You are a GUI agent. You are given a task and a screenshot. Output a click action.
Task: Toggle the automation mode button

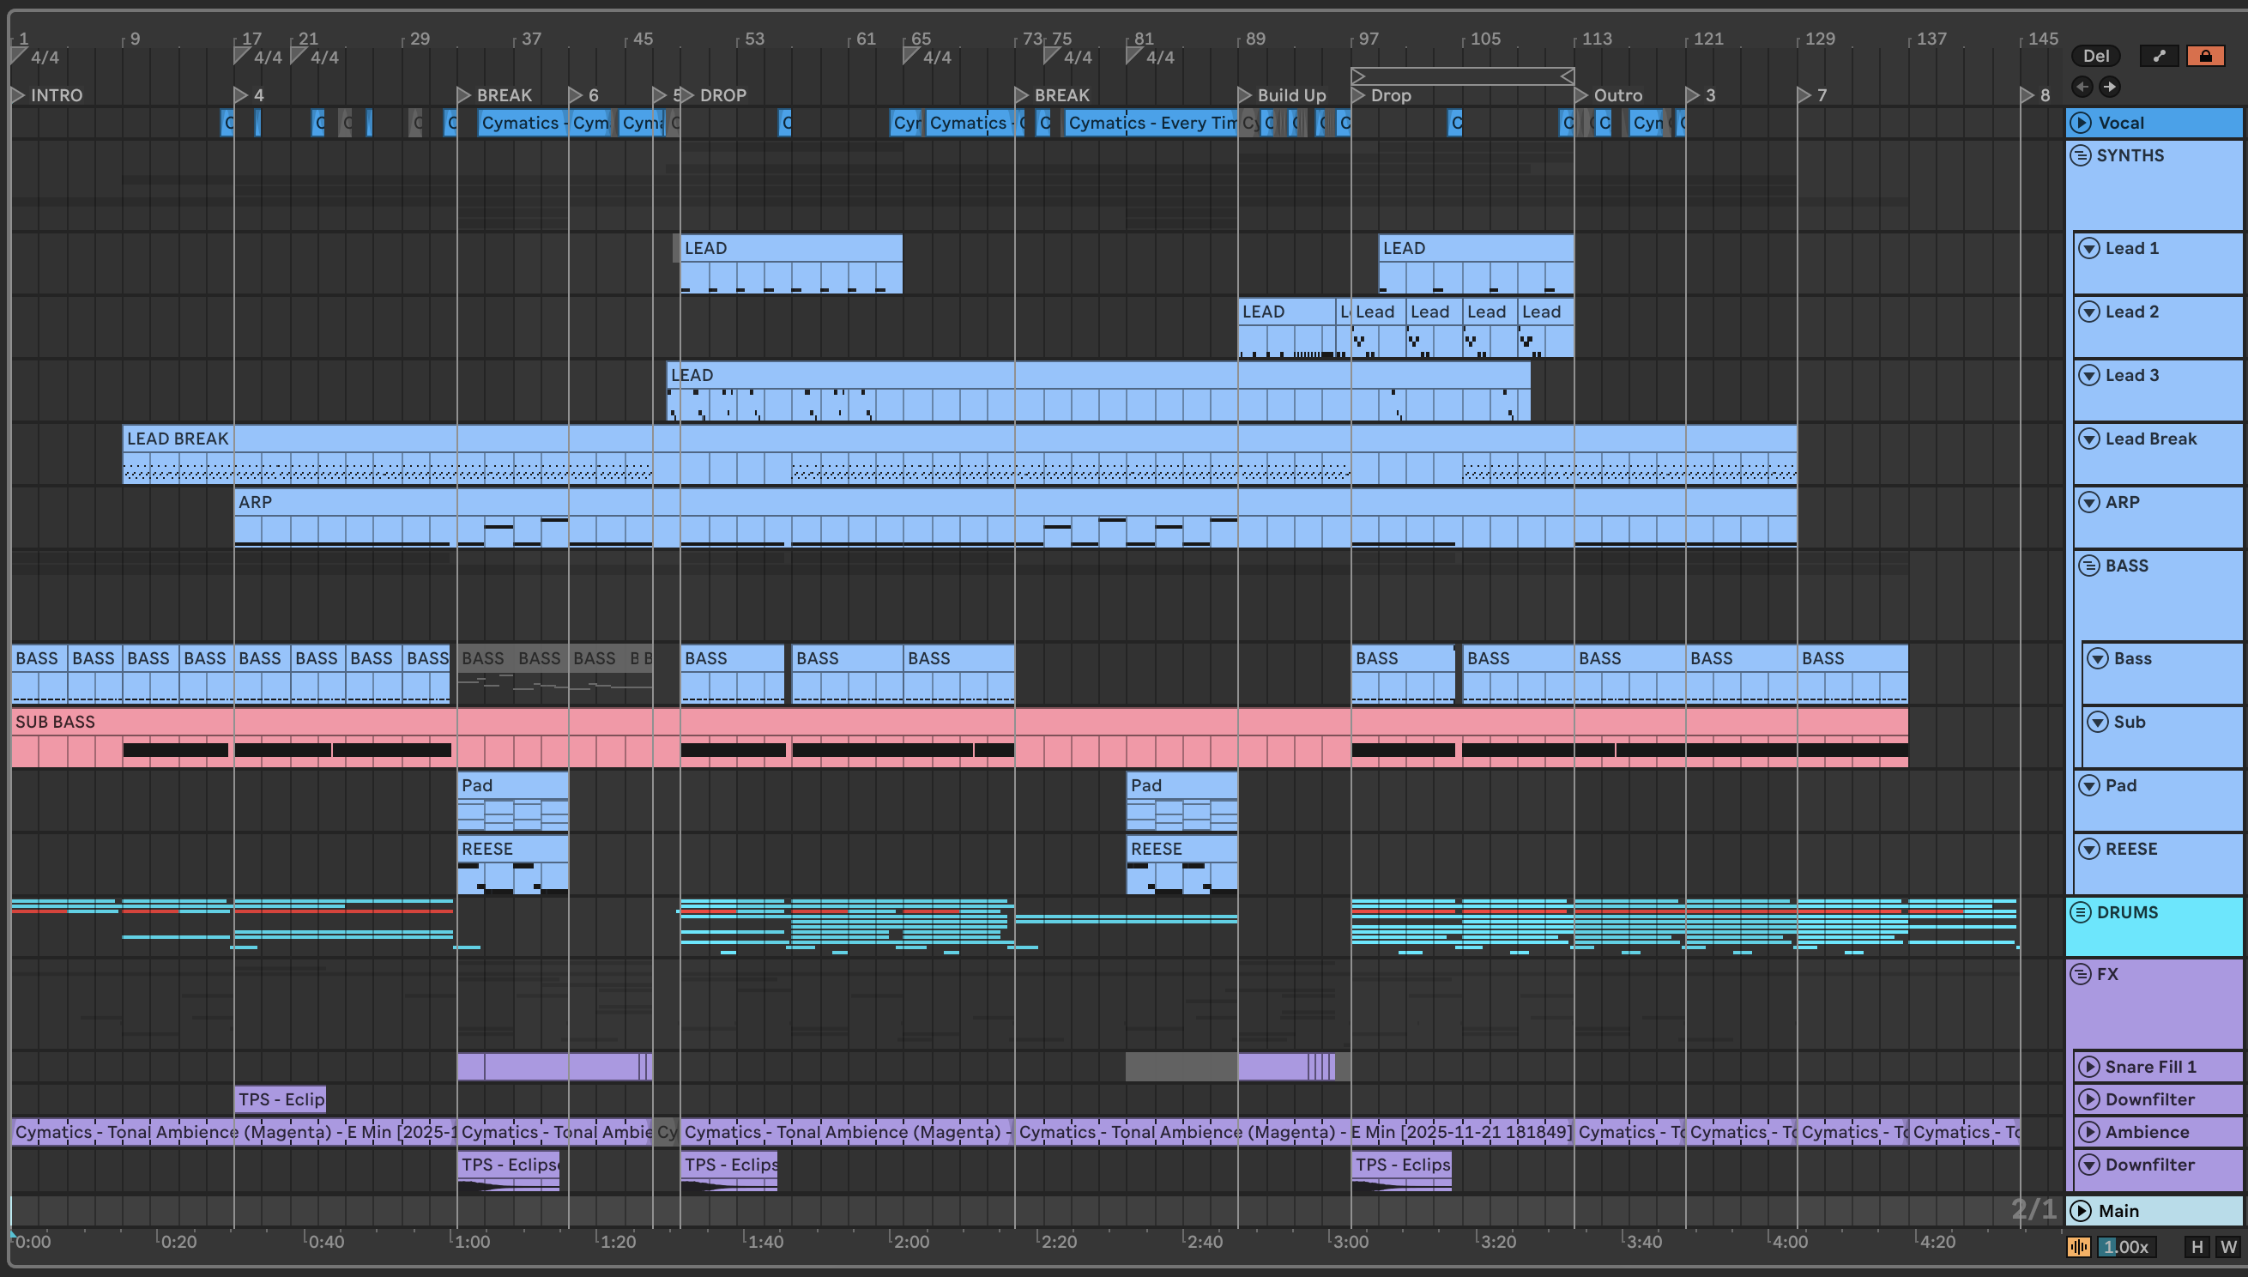tap(2160, 56)
